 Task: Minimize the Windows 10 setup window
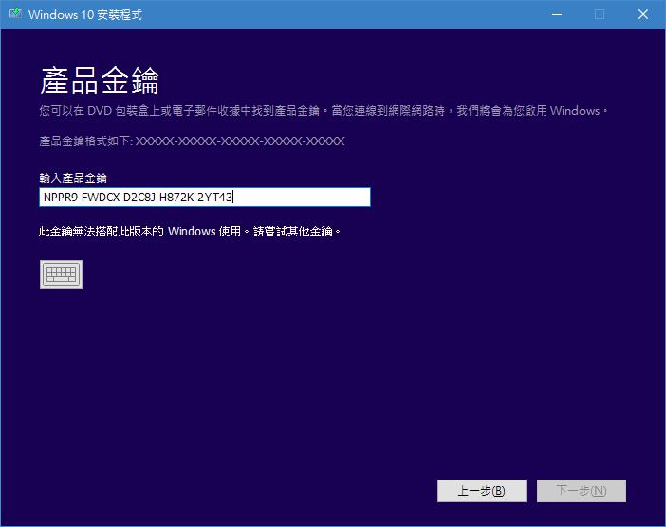click(x=557, y=14)
